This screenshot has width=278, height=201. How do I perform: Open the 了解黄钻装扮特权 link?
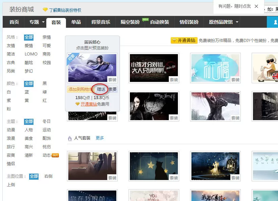pyautogui.click(x=65, y=10)
